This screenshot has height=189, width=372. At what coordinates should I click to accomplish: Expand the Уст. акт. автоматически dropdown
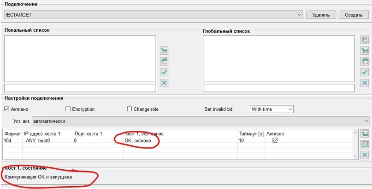tap(200, 121)
